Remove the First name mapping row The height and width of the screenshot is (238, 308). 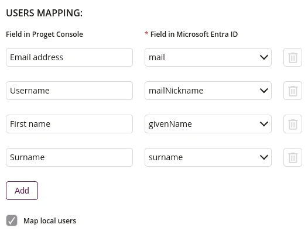292,124
